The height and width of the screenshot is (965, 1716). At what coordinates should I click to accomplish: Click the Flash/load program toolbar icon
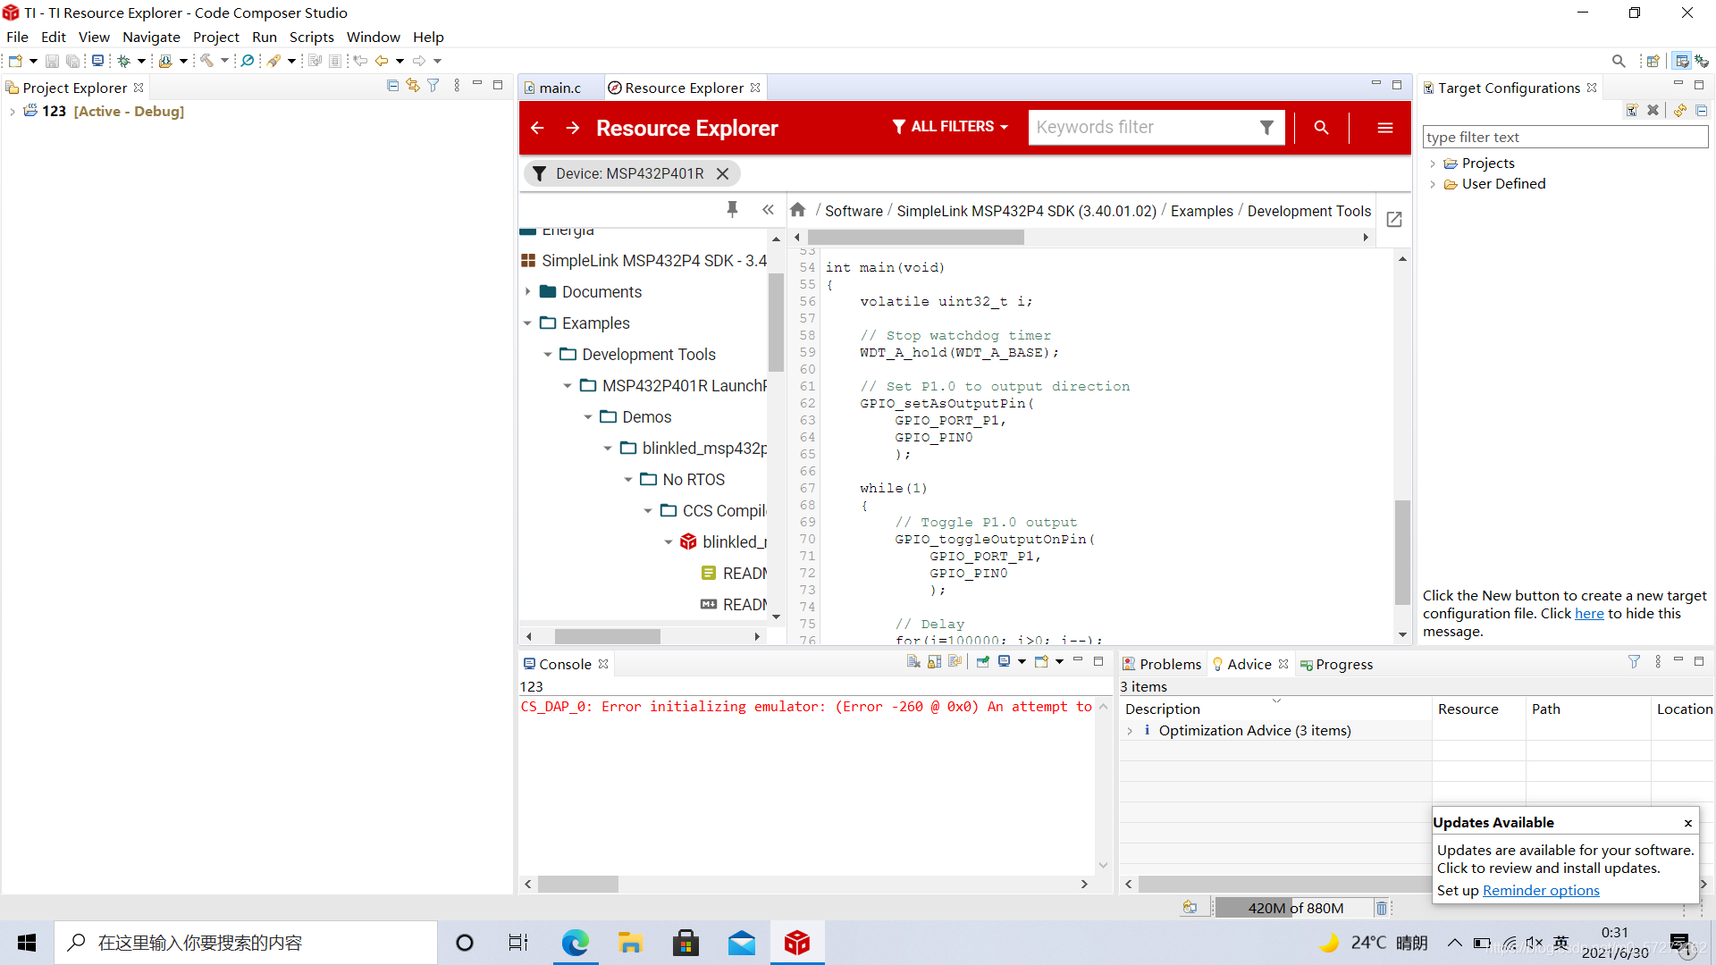[x=165, y=61]
